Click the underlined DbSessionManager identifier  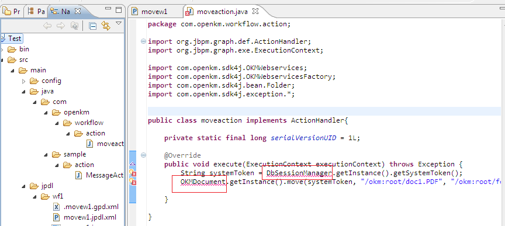[299, 173]
